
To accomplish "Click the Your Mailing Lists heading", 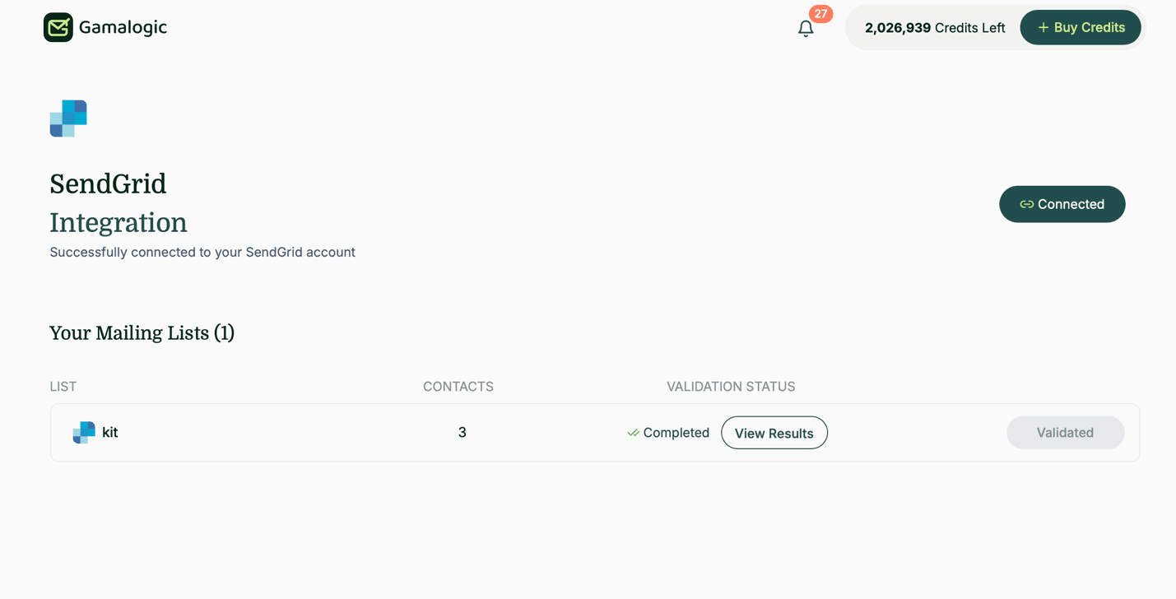I will 142,332.
